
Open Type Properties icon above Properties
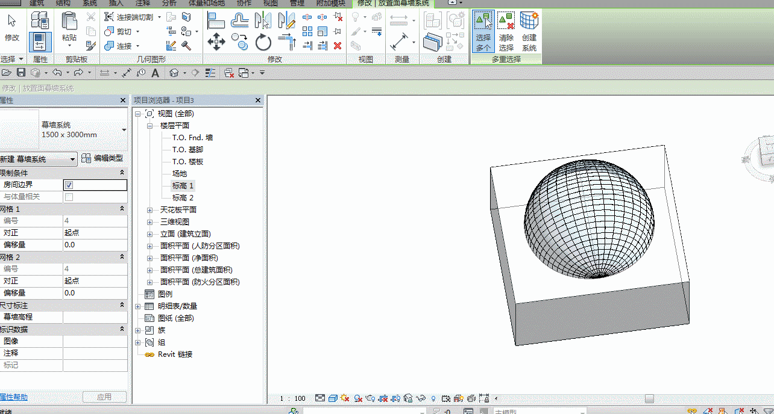tap(40, 21)
